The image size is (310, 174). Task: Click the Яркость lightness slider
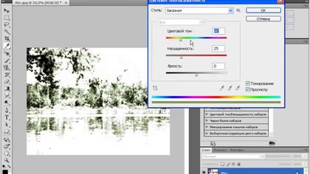point(196,73)
